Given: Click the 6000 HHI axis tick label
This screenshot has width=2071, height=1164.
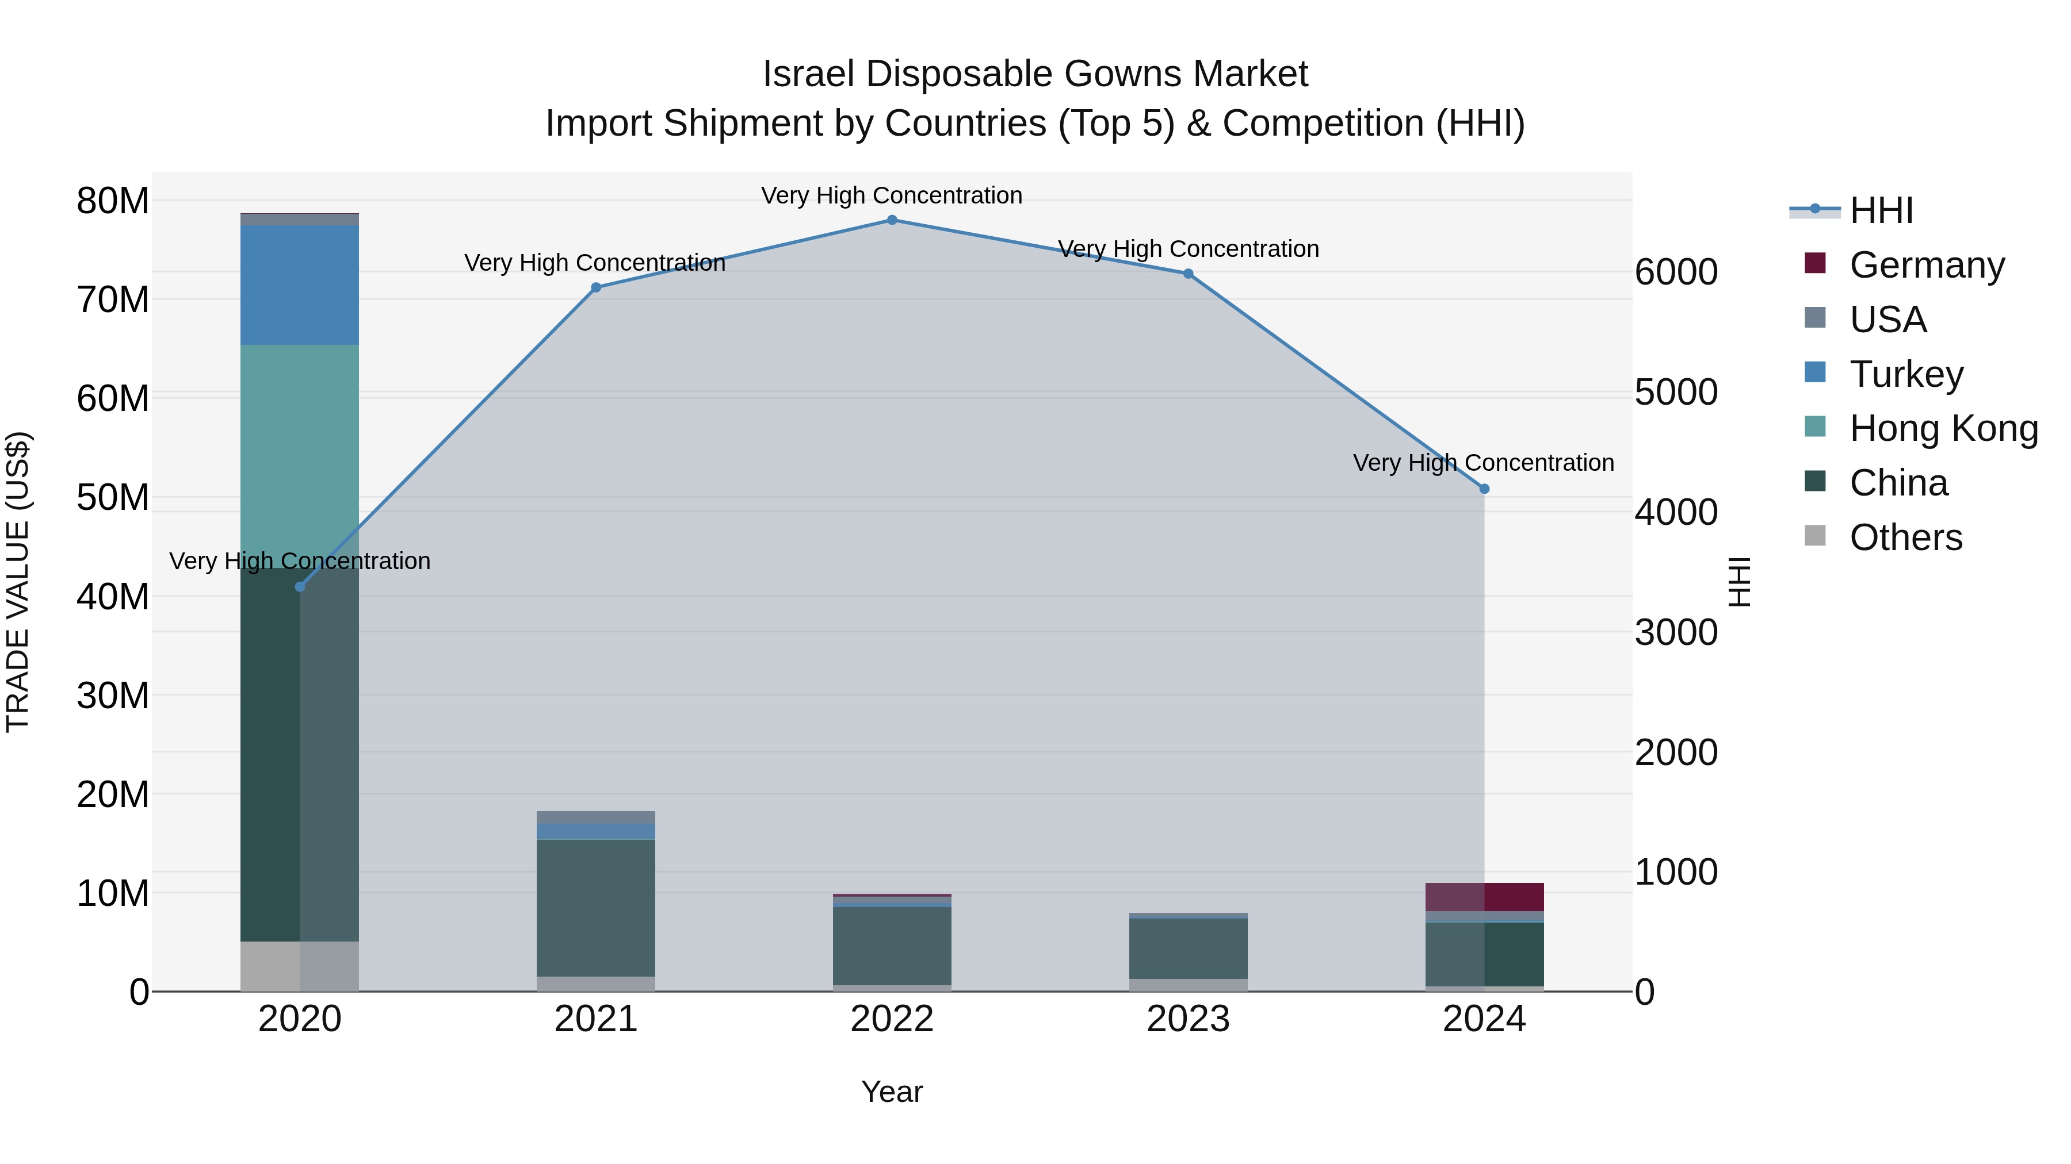Looking at the screenshot, I should pyautogui.click(x=1676, y=272).
